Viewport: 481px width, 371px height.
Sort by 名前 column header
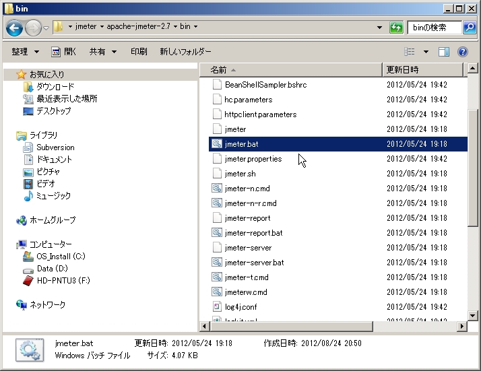pyautogui.click(x=291, y=70)
